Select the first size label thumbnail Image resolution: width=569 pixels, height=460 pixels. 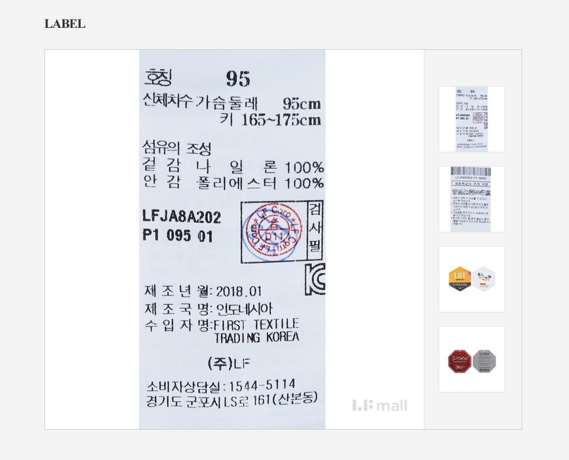coord(471,119)
